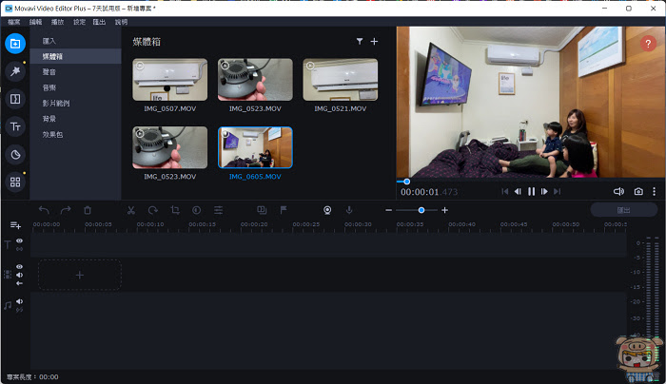Screen dimensions: 666x384
Task: Click the 匯出 export button
Action: (x=623, y=210)
